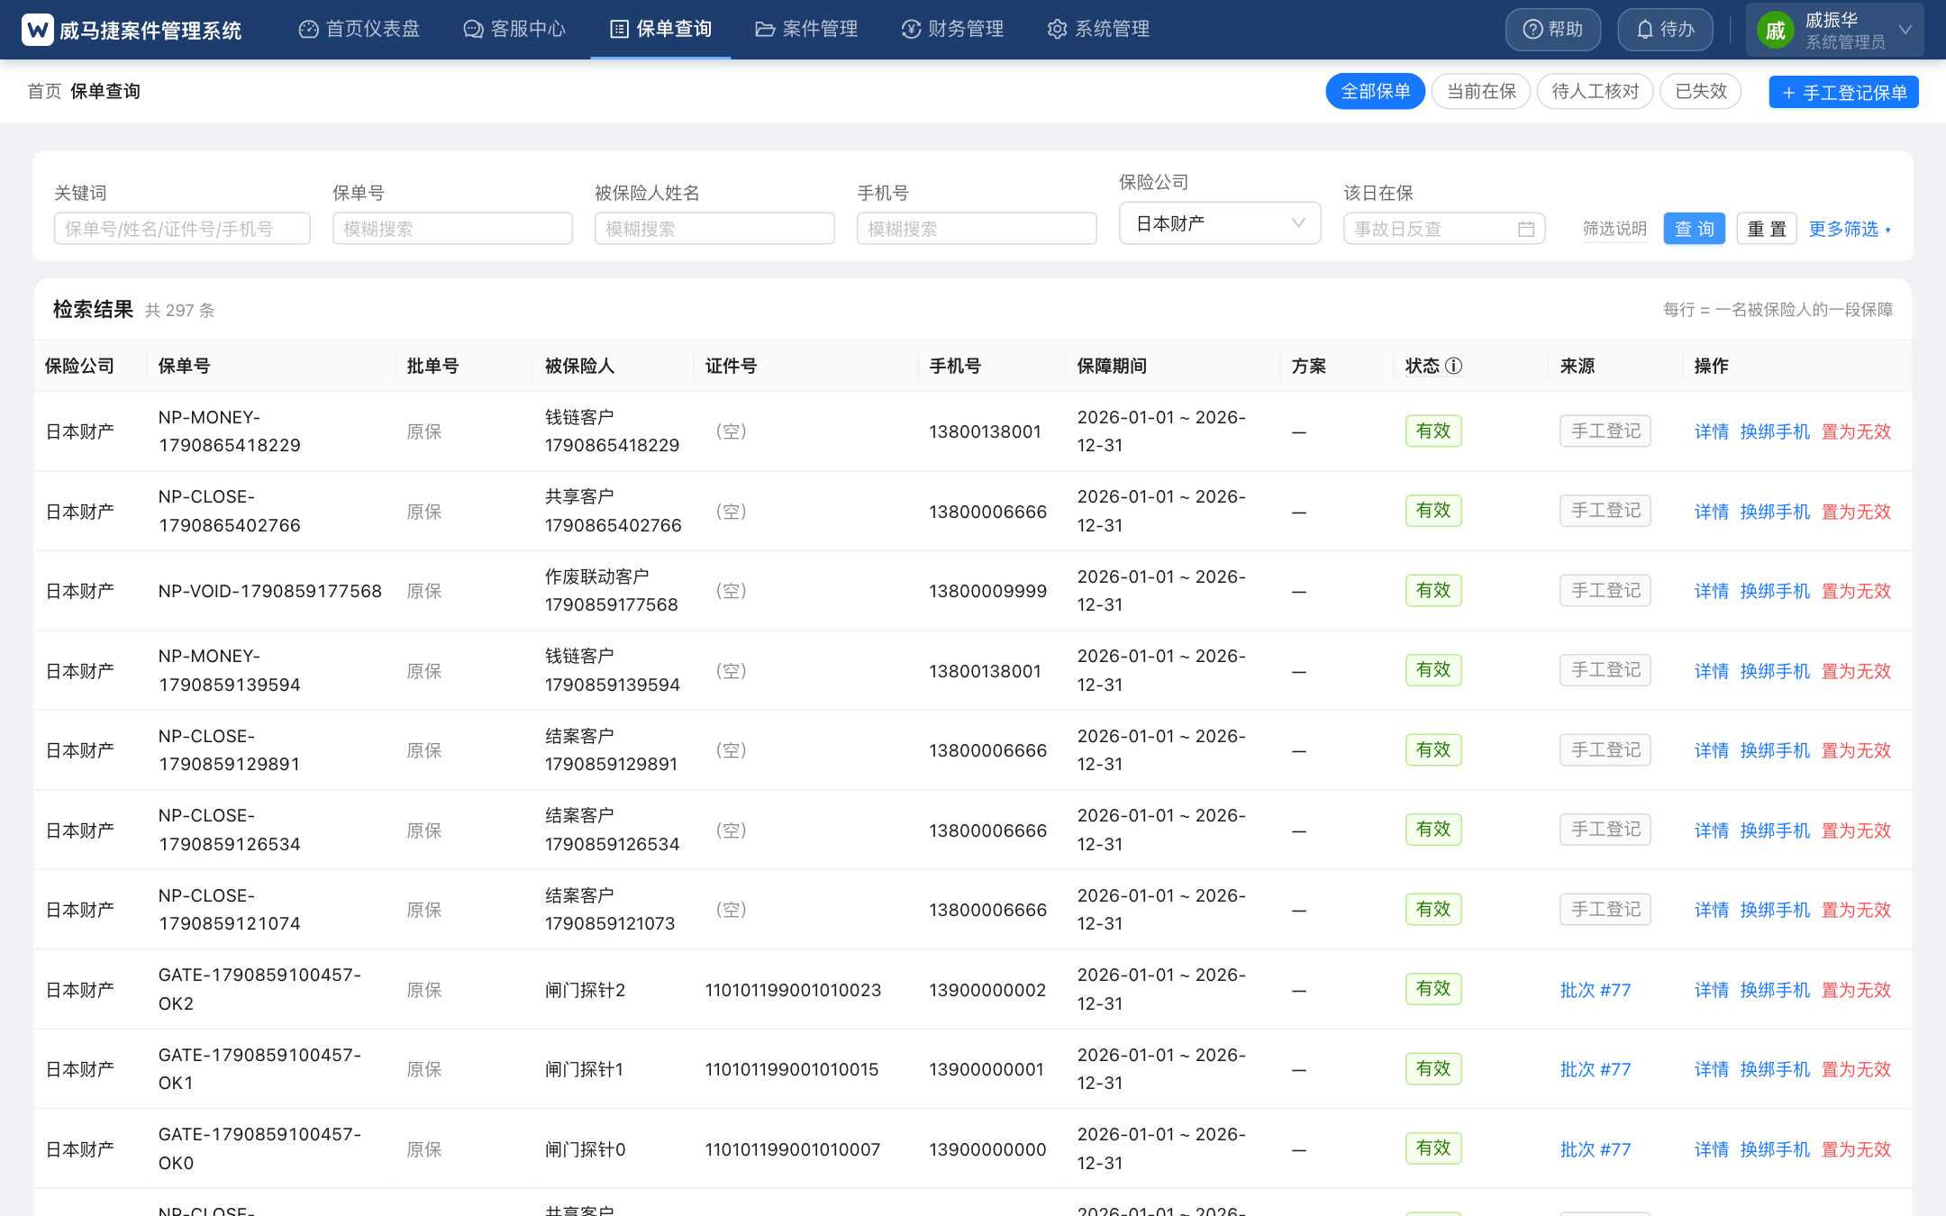1946x1216 pixels.
Task: Focus the 保单号 fuzzy search input
Action: [x=452, y=229]
